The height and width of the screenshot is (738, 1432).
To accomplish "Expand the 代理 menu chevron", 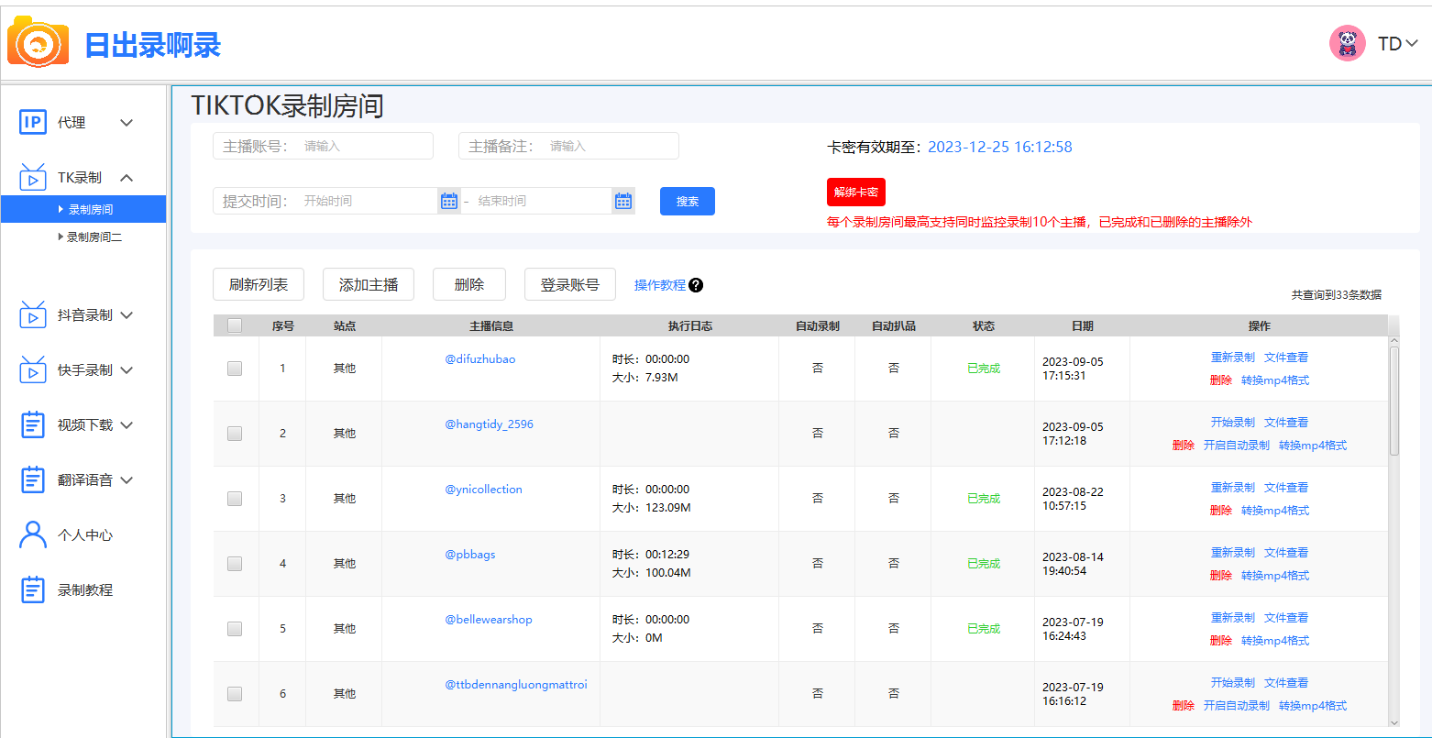I will (x=127, y=122).
